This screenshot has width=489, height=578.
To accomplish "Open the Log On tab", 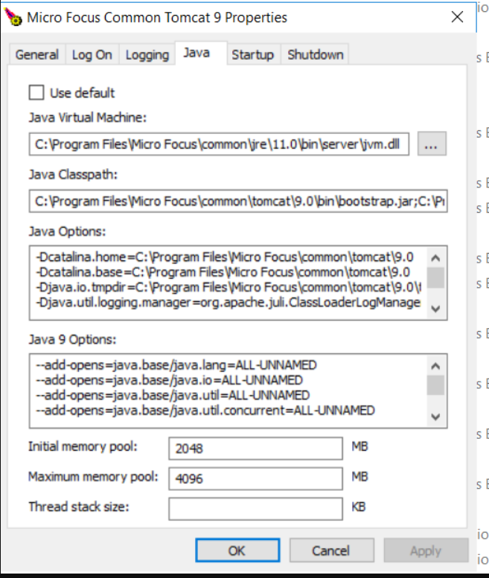I will 92,55.
